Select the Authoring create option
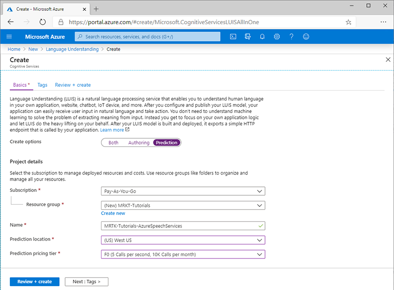Screen dimensions: 394x290 pyautogui.click(x=139, y=143)
